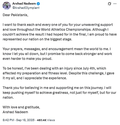Click the "Dear Pakistanis," greeting line

[15, 15]
